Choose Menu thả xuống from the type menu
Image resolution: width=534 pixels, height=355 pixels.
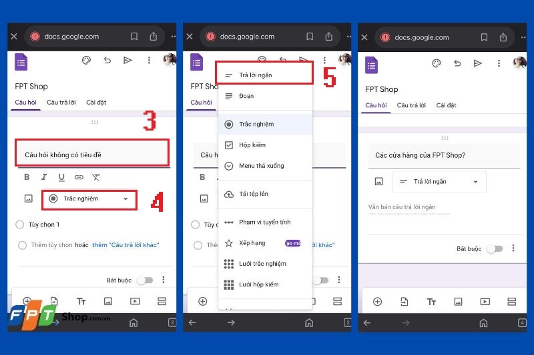[265, 166]
